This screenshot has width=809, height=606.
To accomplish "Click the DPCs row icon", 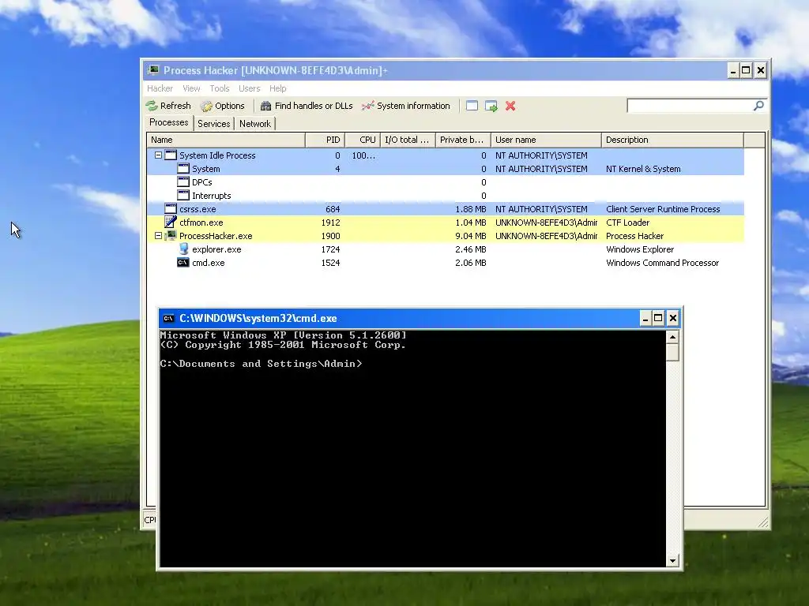I will click(x=183, y=182).
